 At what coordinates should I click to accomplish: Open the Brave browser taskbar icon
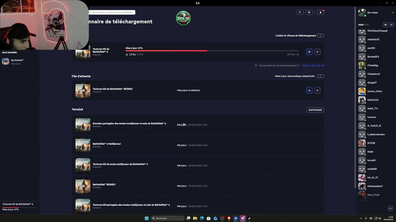pos(229,218)
